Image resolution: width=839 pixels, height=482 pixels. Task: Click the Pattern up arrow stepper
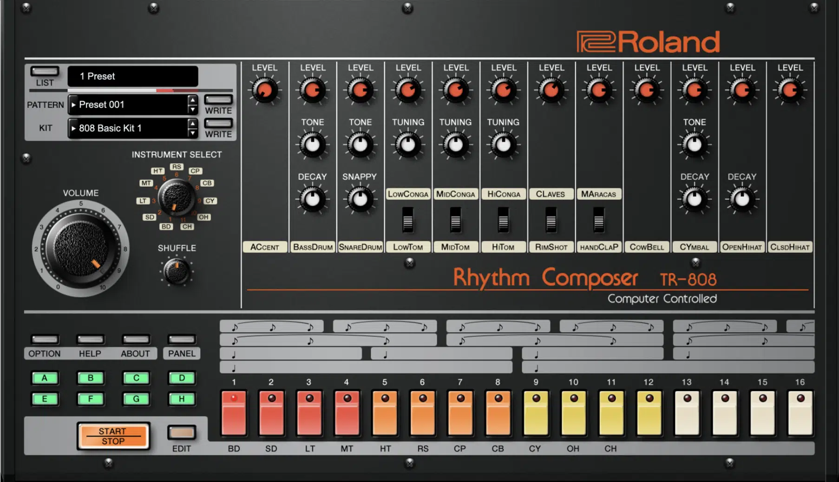click(x=192, y=100)
